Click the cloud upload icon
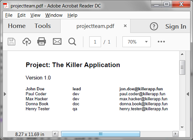 pos(27,42)
